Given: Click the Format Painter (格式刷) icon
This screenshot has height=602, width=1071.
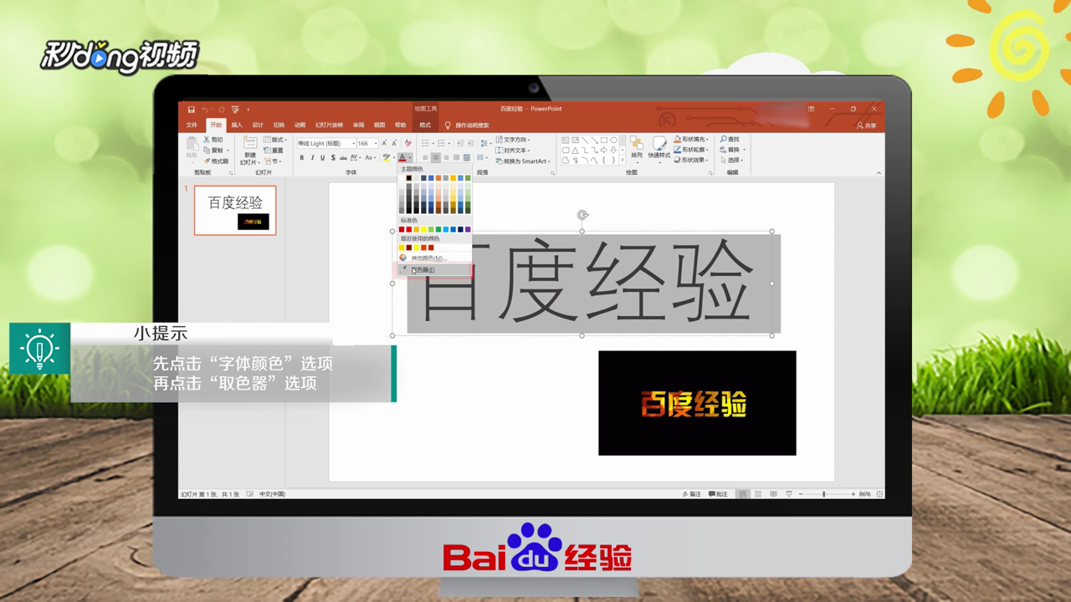Looking at the screenshot, I should [x=207, y=161].
